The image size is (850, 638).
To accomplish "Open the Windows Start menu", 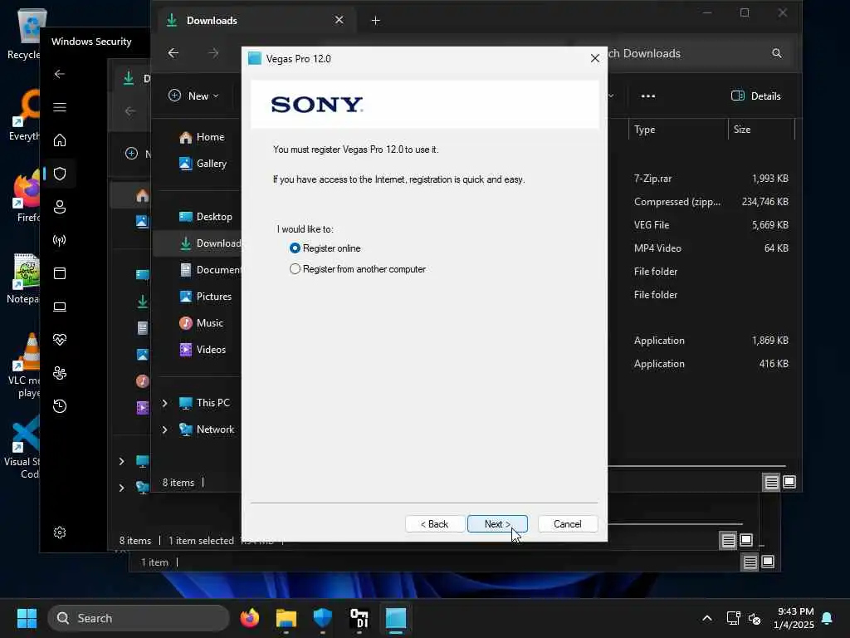I will click(x=27, y=618).
